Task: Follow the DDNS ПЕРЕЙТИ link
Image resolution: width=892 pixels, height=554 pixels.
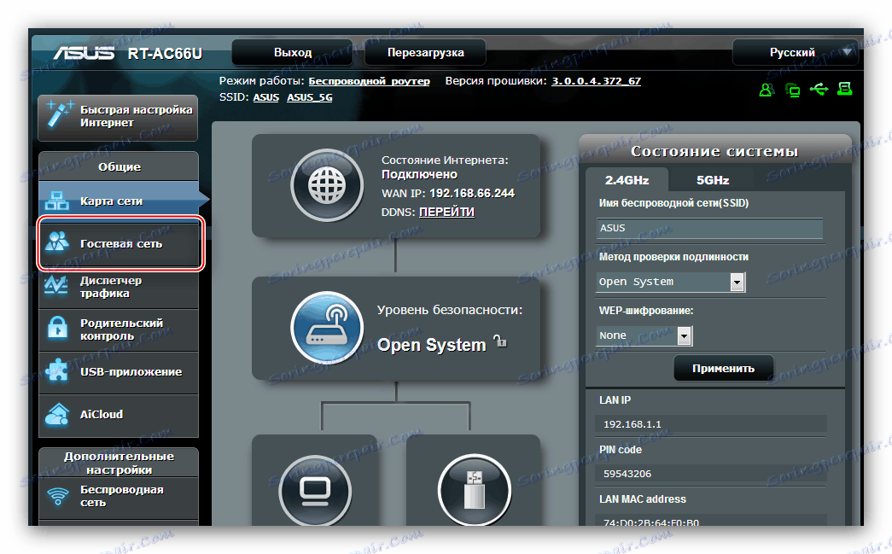Action: tap(446, 212)
